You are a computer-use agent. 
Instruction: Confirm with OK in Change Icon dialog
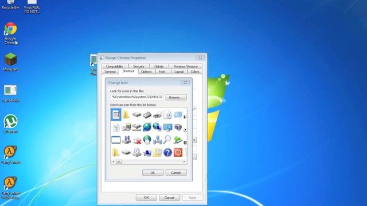[153, 173]
